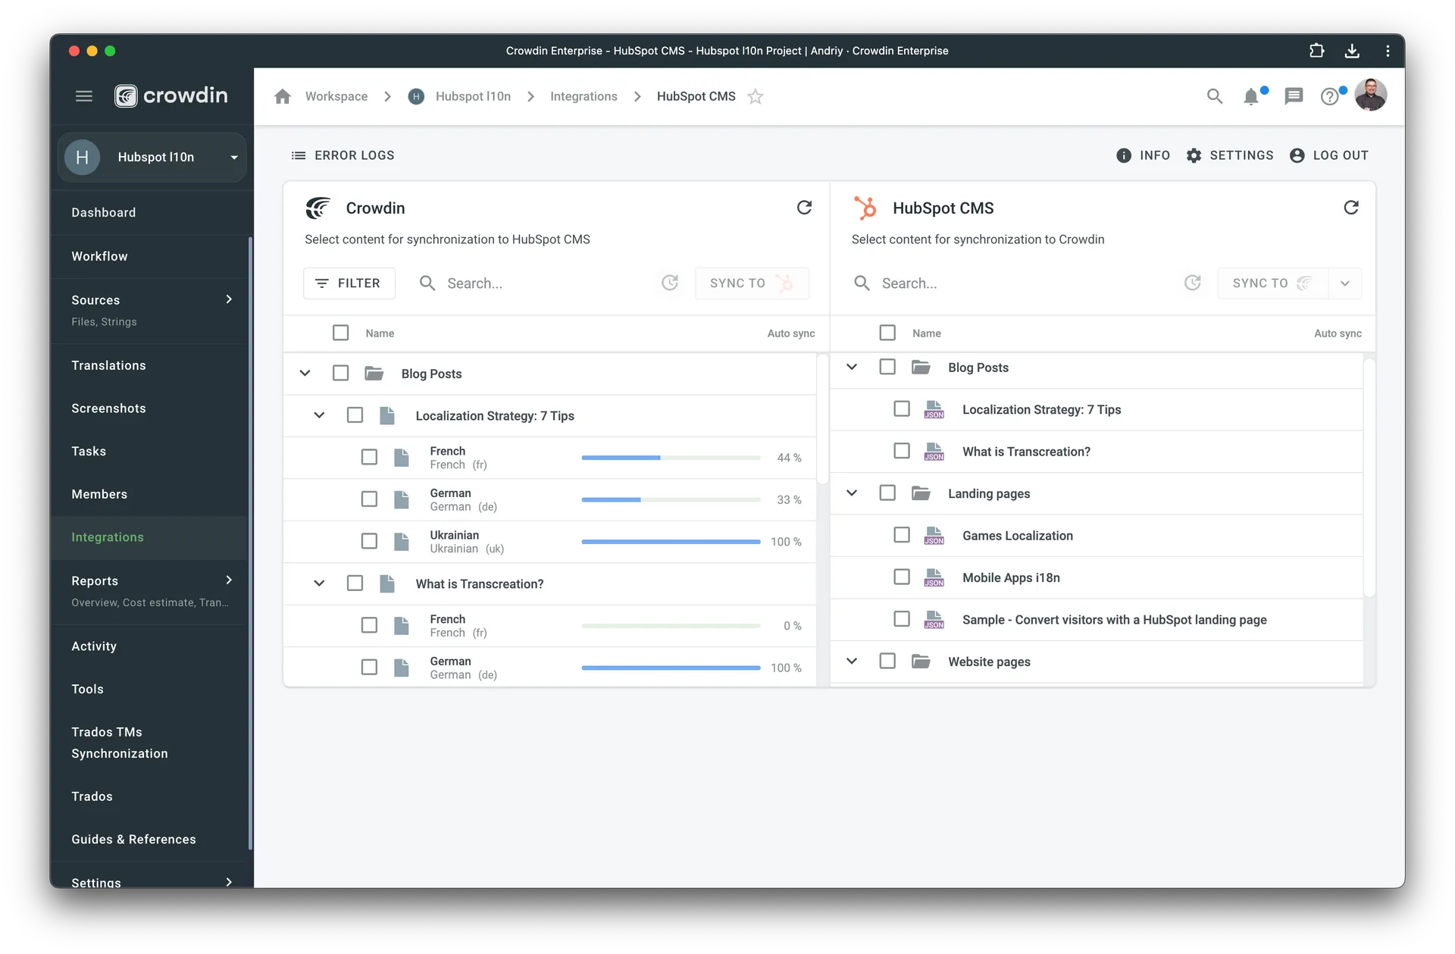Check French under Localization Strategy: 7 Tips

pyautogui.click(x=369, y=457)
